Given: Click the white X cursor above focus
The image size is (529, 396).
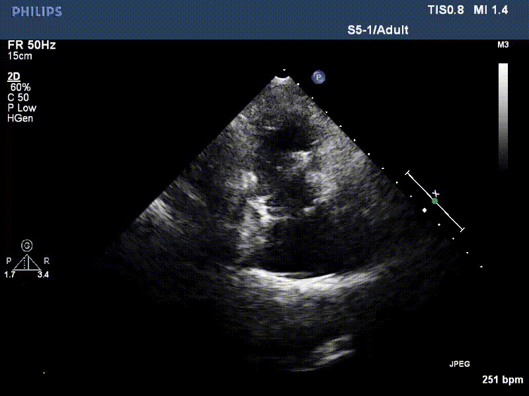Looking at the screenshot, I should coord(434,193).
